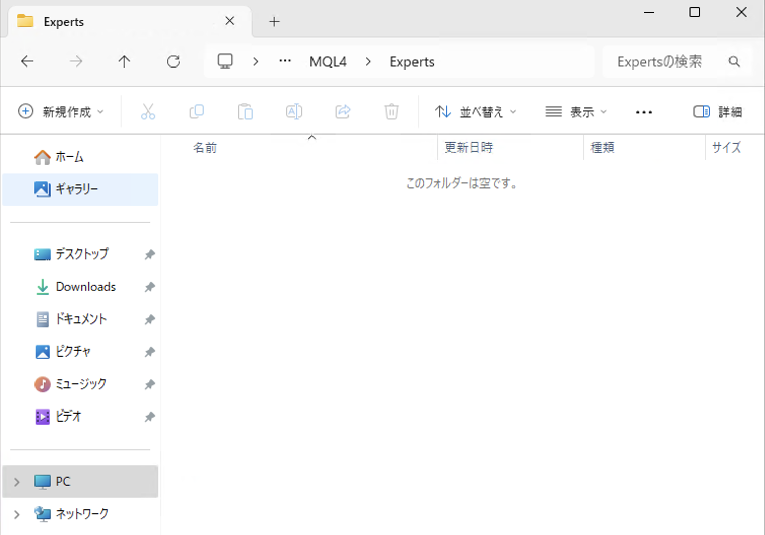Viewport: 765px width, 535px height.
Task: Open the 表示 view dropdown
Action: click(x=576, y=112)
